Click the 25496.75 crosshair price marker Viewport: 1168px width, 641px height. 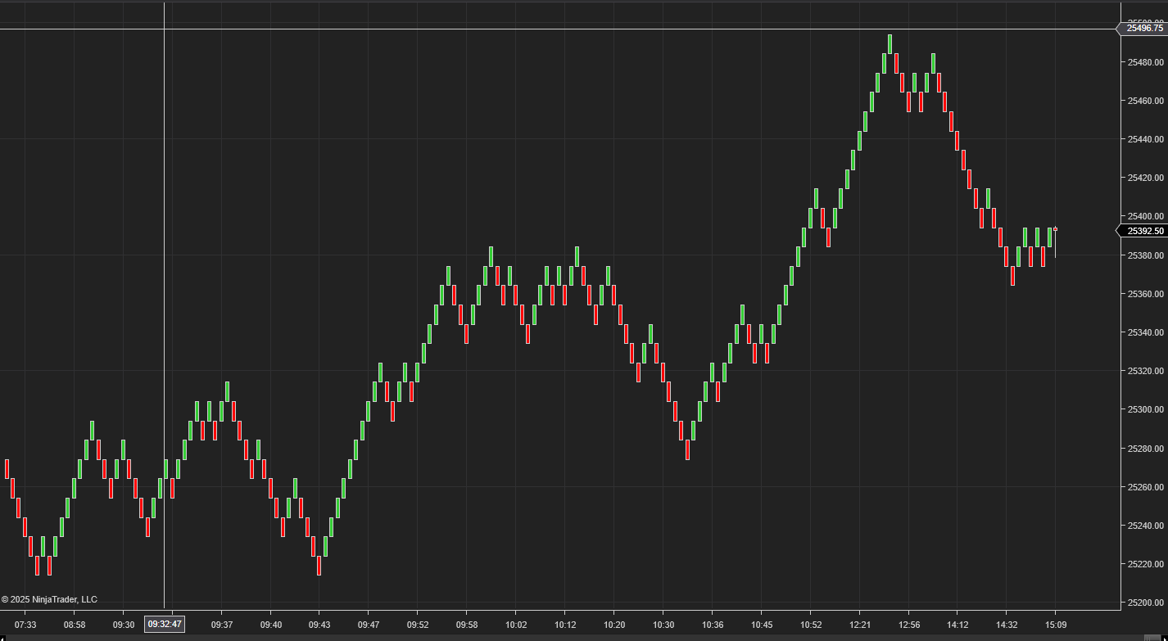point(1143,28)
